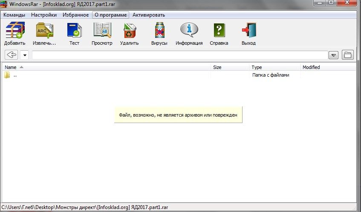Screen dimensions: 361x212
Task: Click the status bar path ending in ЯД2017.part1.rar
Action: 85,207
